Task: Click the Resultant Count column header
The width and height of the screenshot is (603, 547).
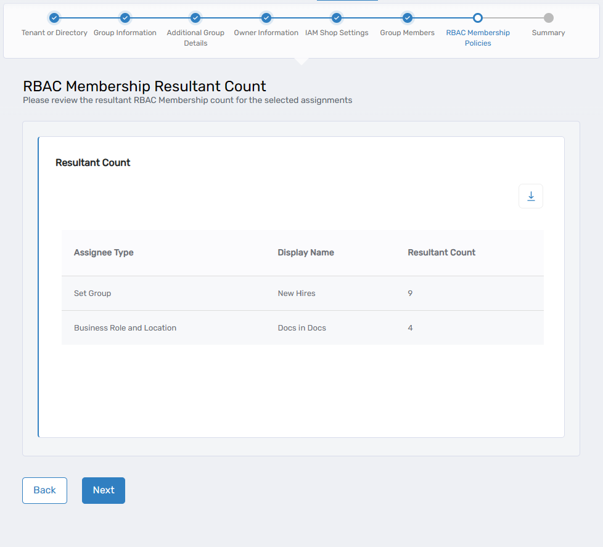Action: click(x=441, y=252)
